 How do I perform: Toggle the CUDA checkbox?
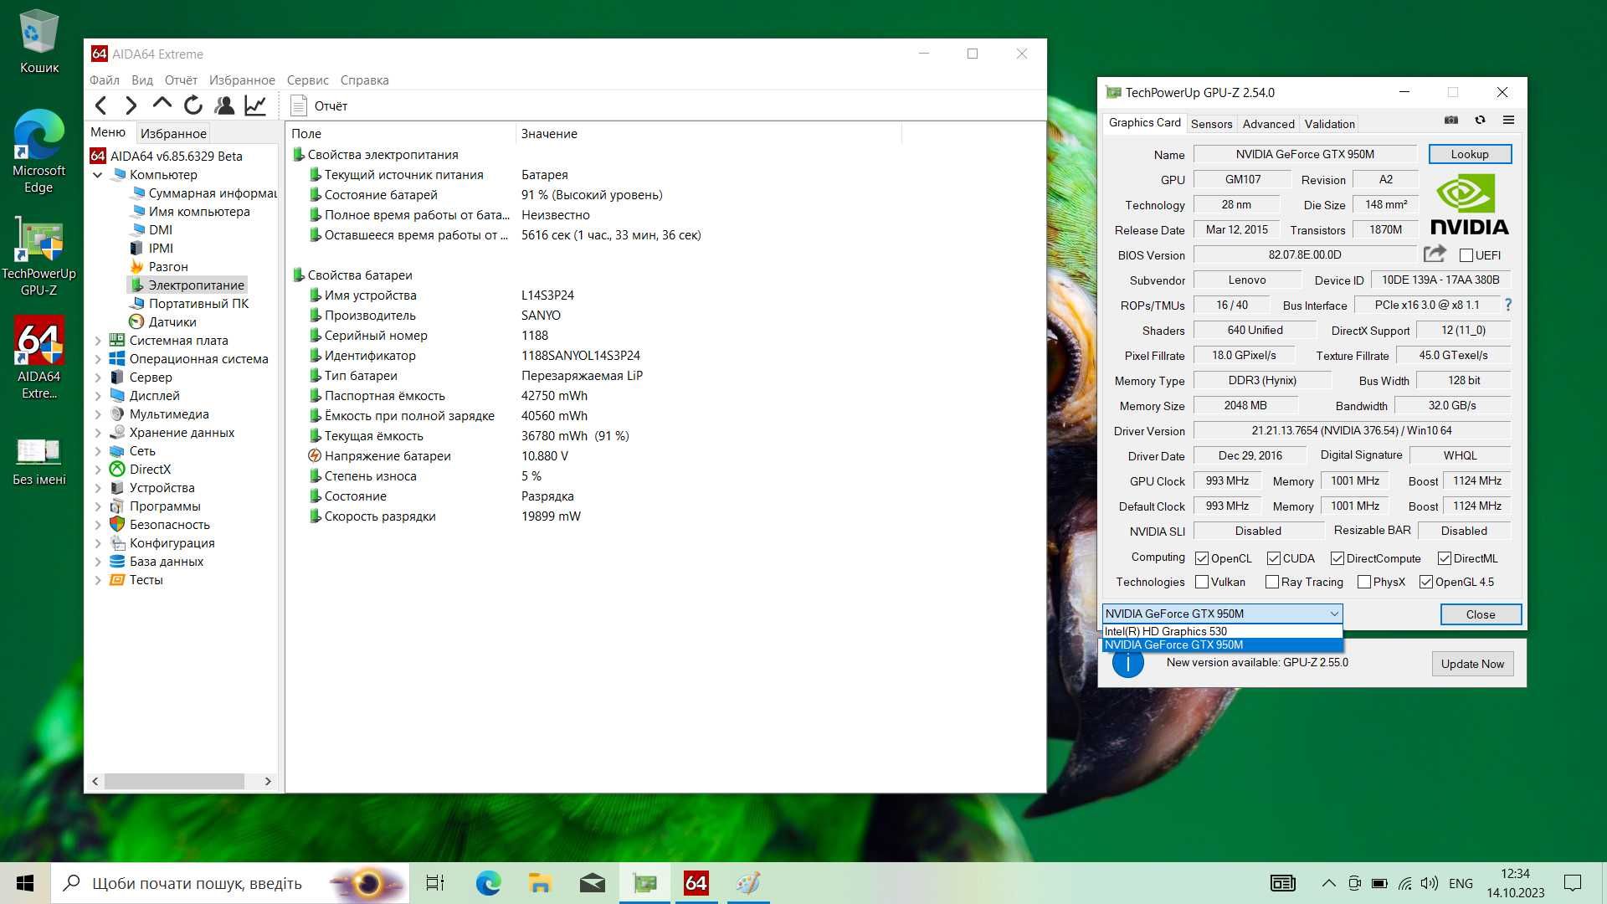click(1274, 558)
